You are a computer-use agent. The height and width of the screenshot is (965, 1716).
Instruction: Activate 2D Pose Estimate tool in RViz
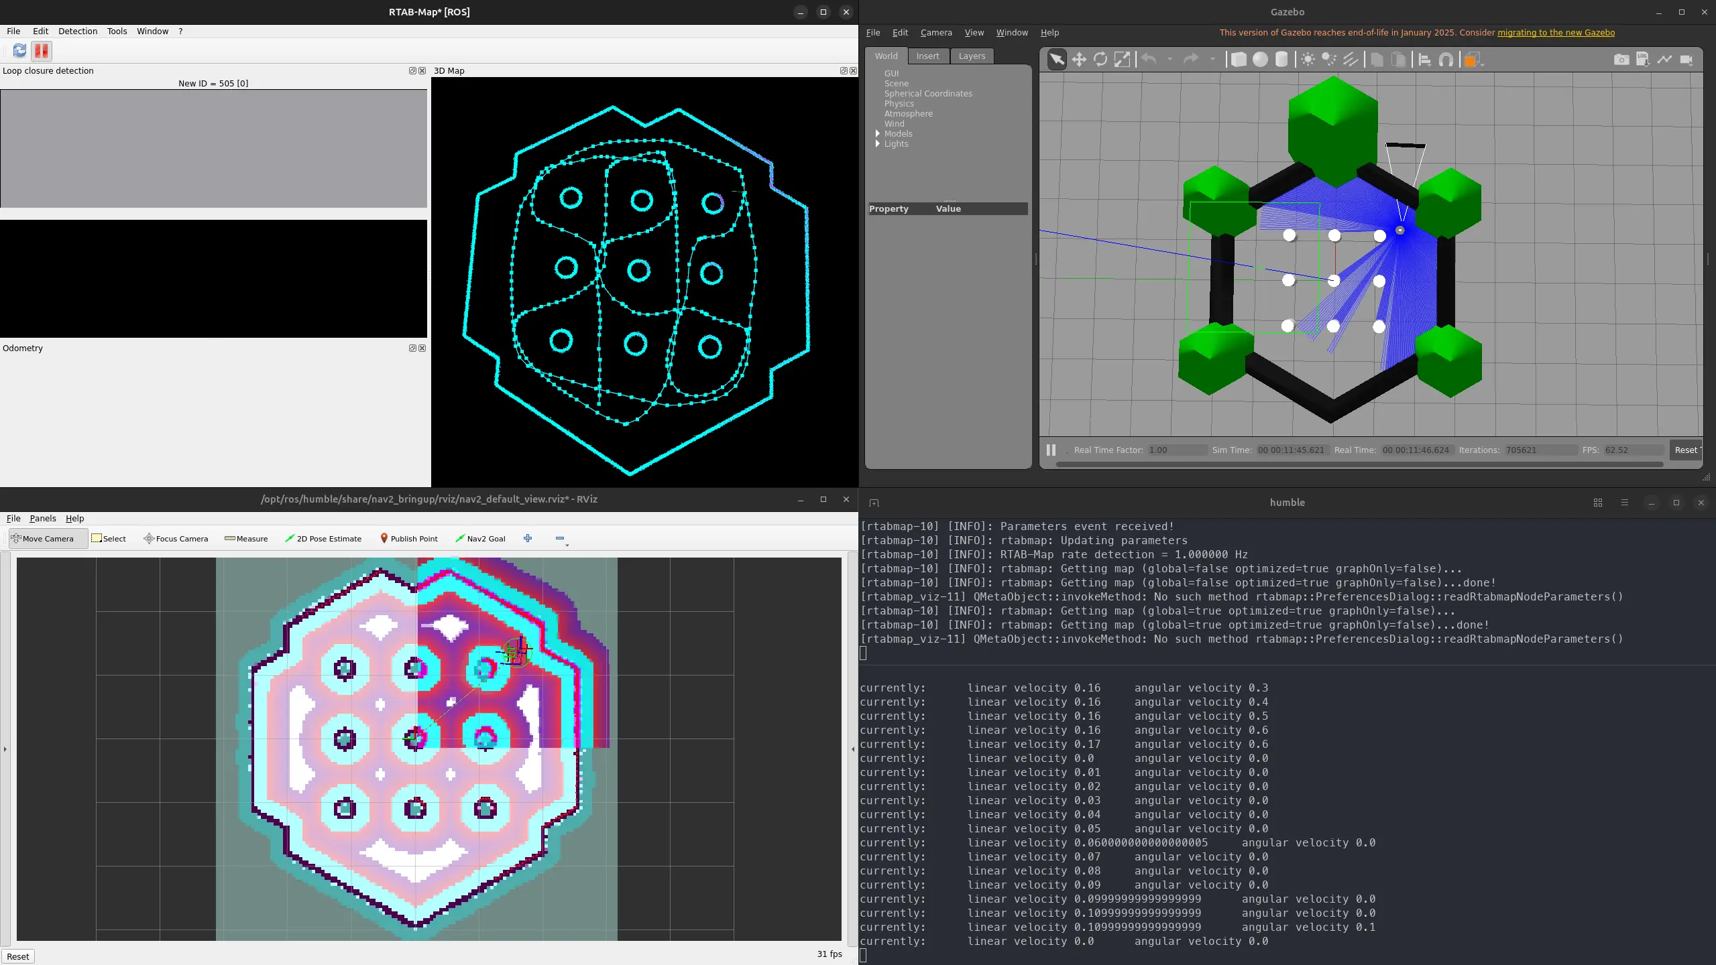pos(323,539)
